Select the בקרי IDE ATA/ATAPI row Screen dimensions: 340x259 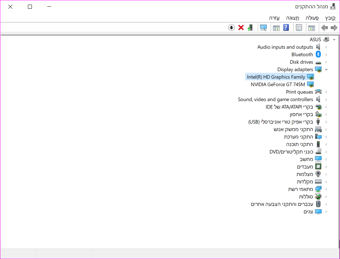[289, 107]
